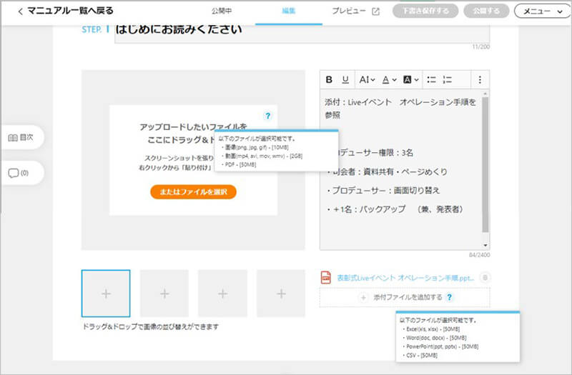Viewport: 572px width, 375px height.
Task: Click the help icon in upload area
Action: coord(267,115)
